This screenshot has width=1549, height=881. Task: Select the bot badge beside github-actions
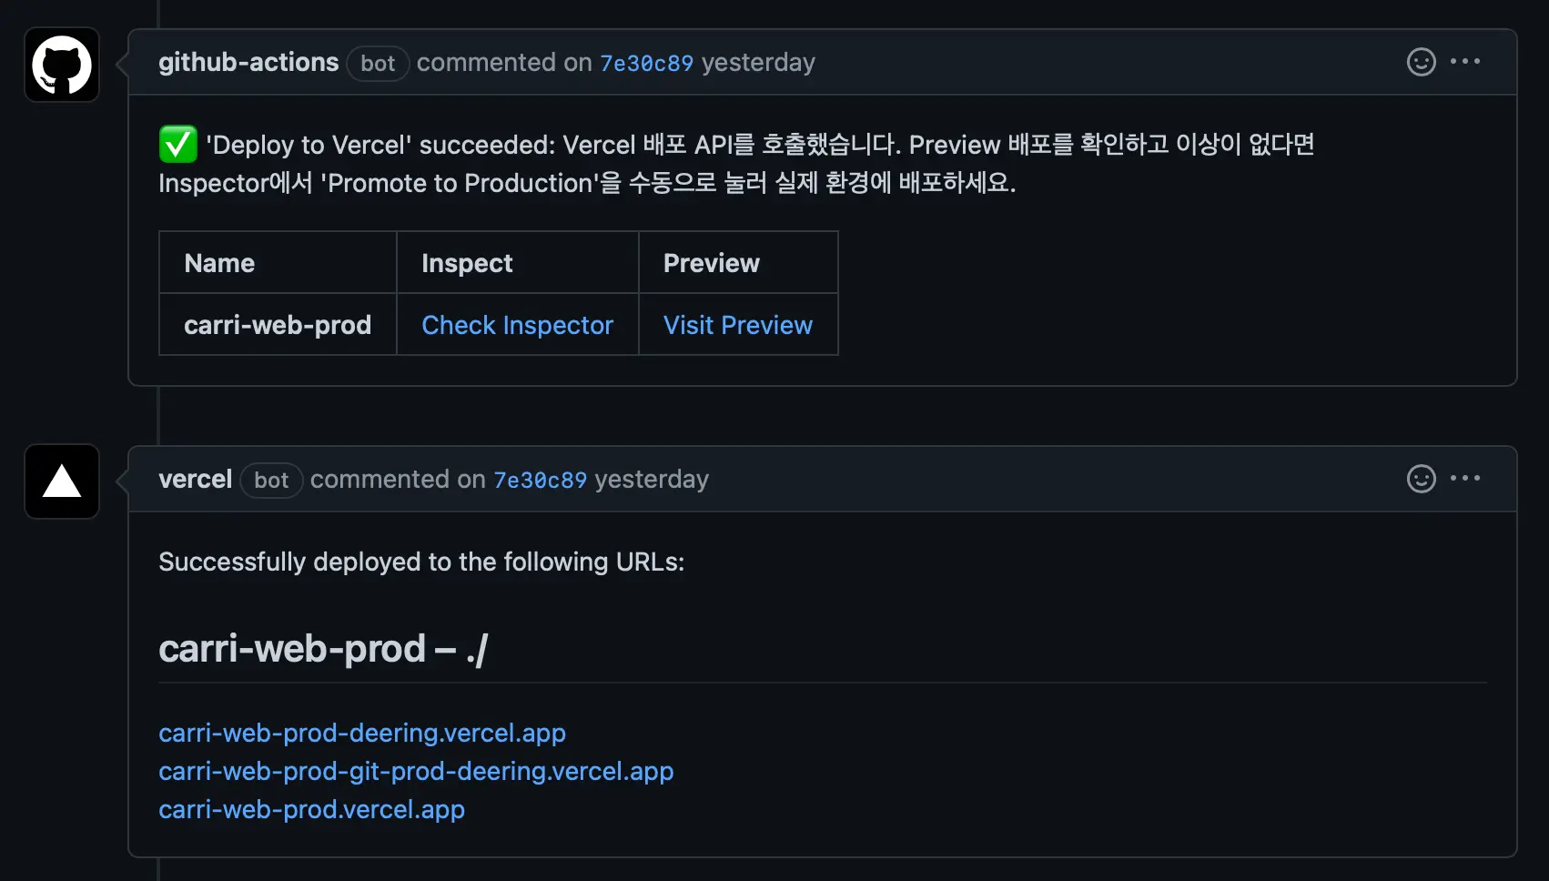(x=378, y=63)
